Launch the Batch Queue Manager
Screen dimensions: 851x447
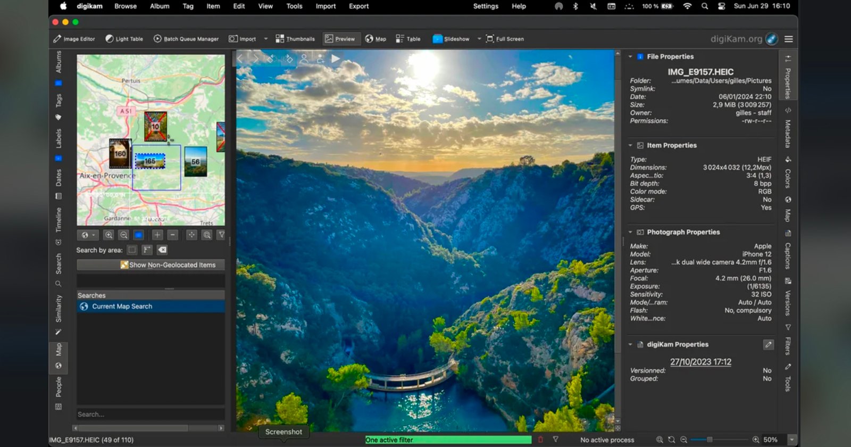point(186,39)
